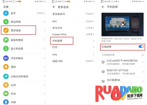Go back from 手机投屏 screen

coord(103,7)
